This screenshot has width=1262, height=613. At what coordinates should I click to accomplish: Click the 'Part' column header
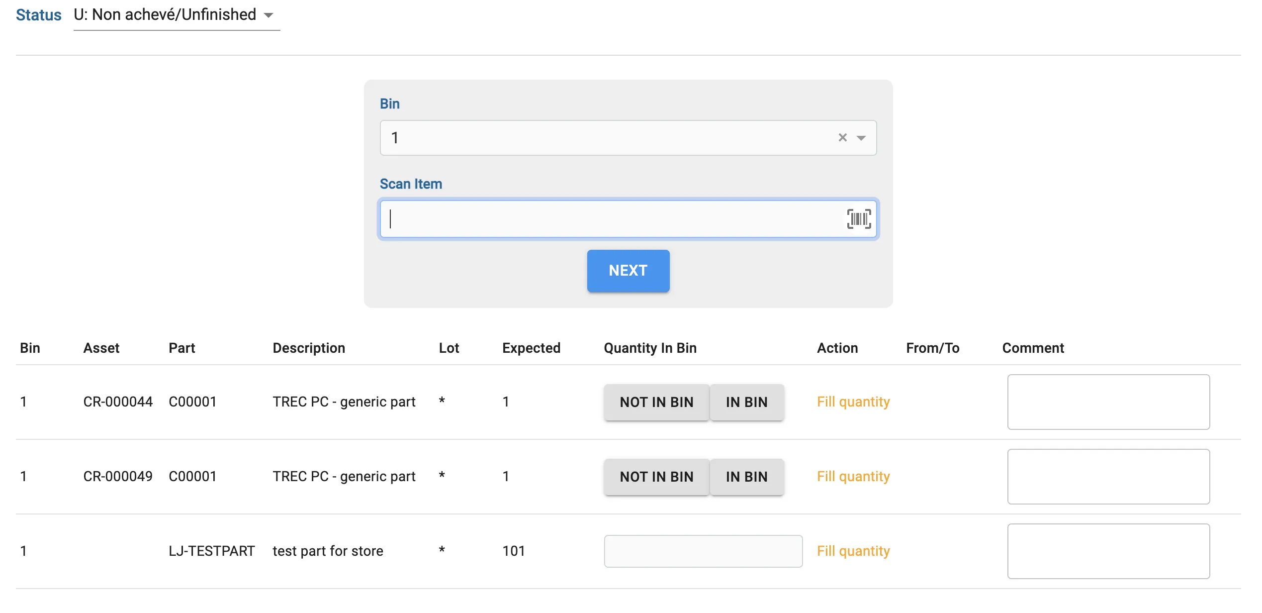182,348
